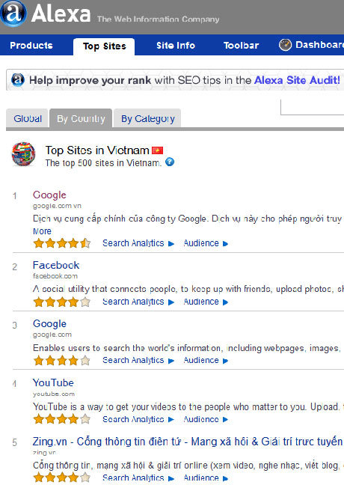The image size is (344, 485).
Task: Click the search input field at right
Action: [312, 107]
